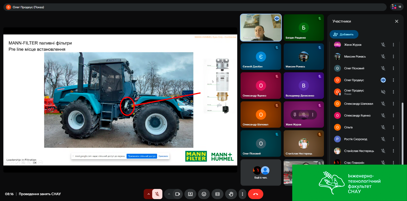Open the emoji reactions icon
This screenshot has height=201, width=407.
pos(204,194)
